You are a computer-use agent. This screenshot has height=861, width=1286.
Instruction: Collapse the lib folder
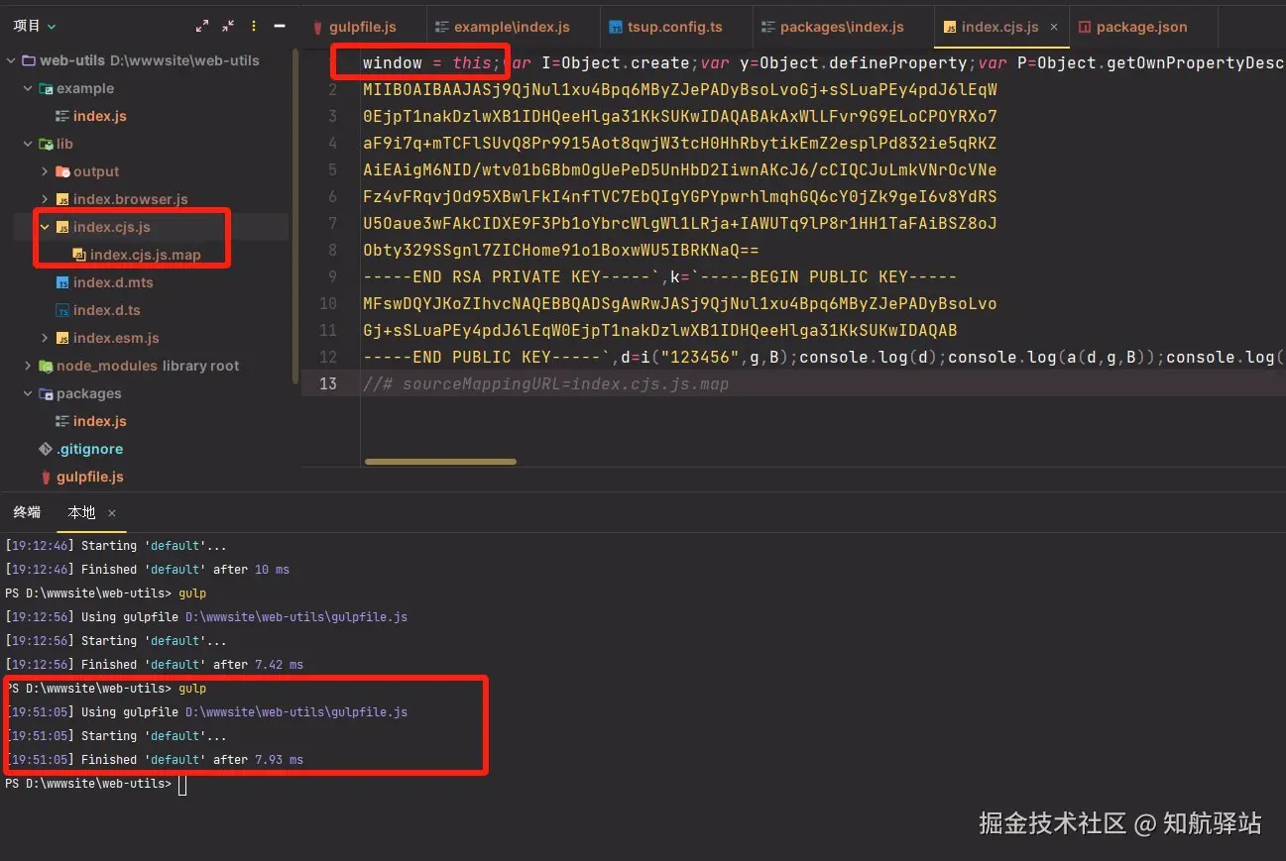pos(28,144)
